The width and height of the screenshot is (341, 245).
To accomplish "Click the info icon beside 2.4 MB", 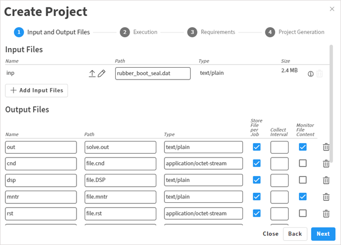I will 310,74.
